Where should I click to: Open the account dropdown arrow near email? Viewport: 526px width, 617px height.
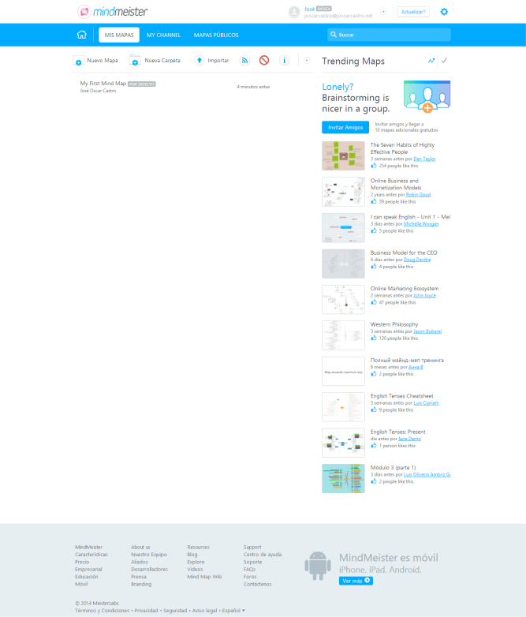(383, 12)
